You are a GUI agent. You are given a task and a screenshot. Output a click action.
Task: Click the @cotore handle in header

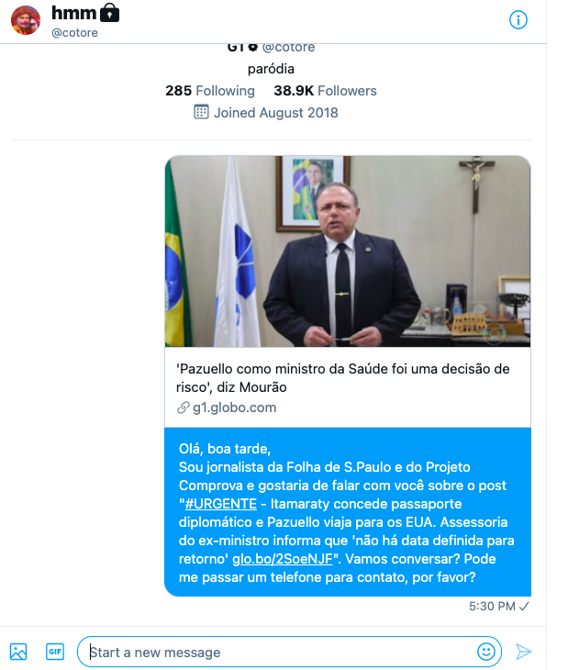point(74,33)
